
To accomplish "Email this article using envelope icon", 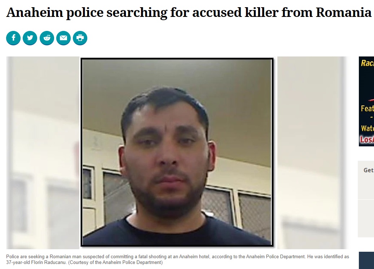I will click(63, 38).
